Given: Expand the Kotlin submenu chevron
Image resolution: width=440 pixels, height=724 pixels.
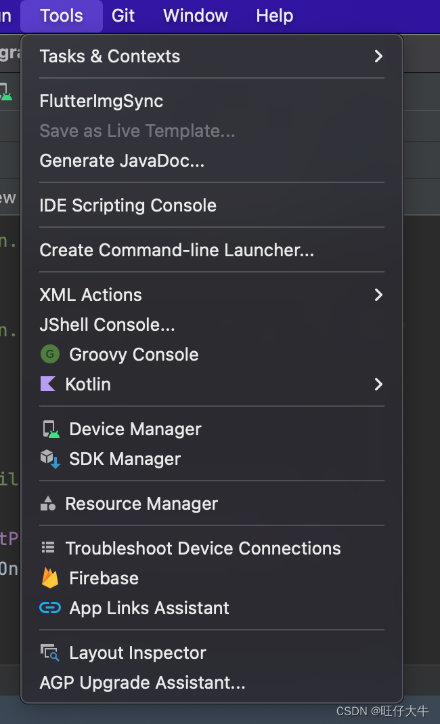Looking at the screenshot, I should click(378, 384).
